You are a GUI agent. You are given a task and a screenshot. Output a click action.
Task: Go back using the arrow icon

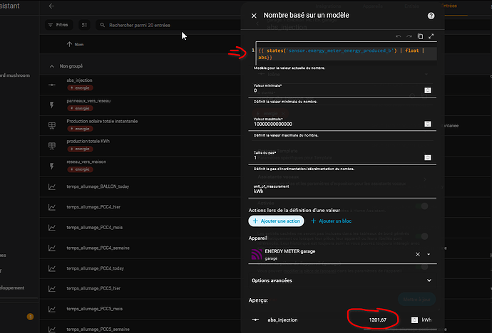click(x=51, y=6)
